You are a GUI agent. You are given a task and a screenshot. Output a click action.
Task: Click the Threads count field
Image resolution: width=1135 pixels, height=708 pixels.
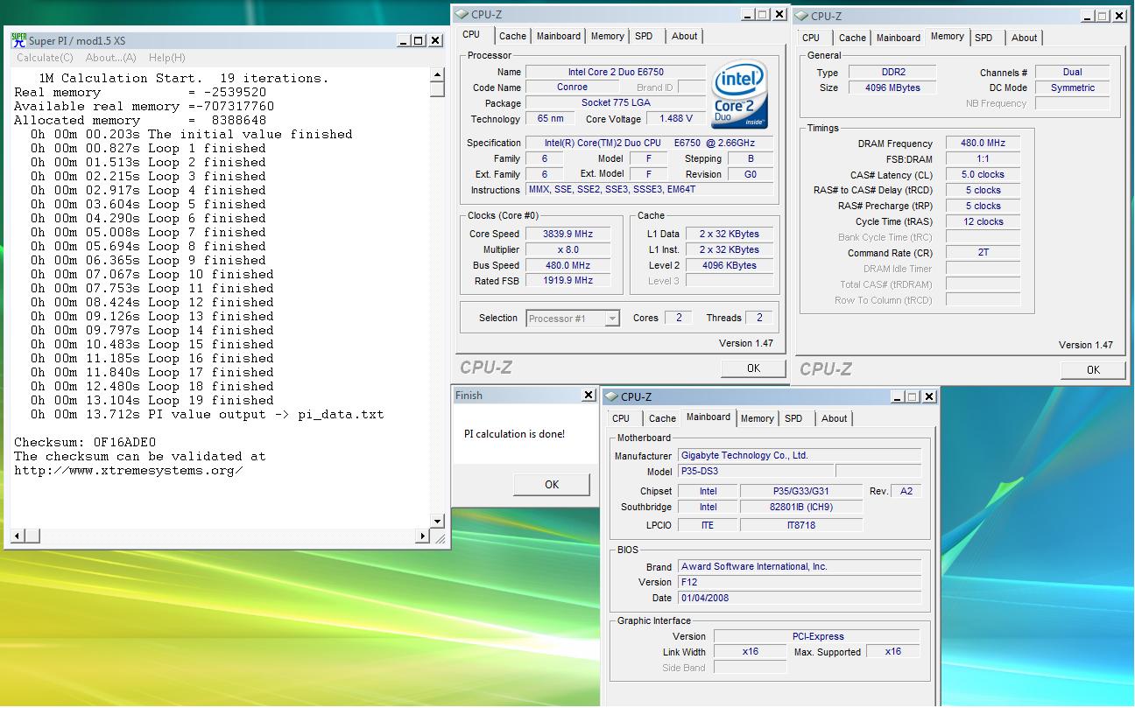[x=759, y=318]
